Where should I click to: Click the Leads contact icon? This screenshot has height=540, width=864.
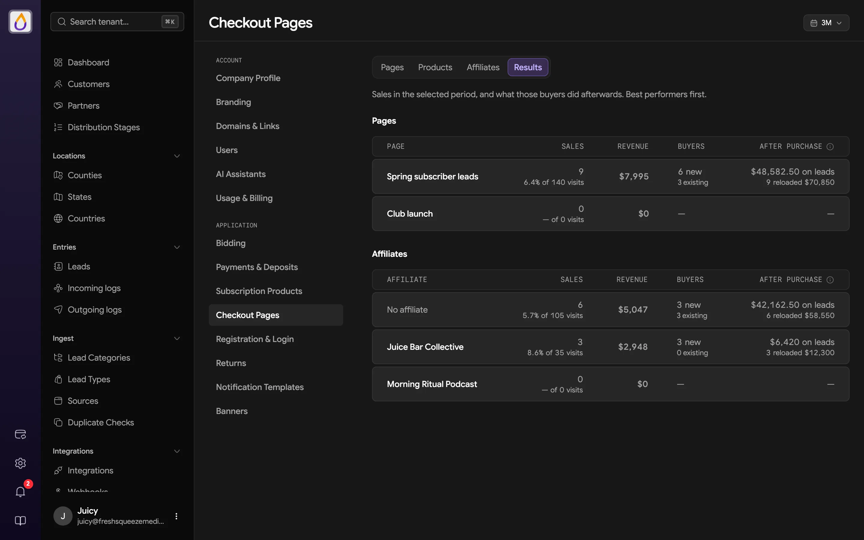pyautogui.click(x=58, y=266)
